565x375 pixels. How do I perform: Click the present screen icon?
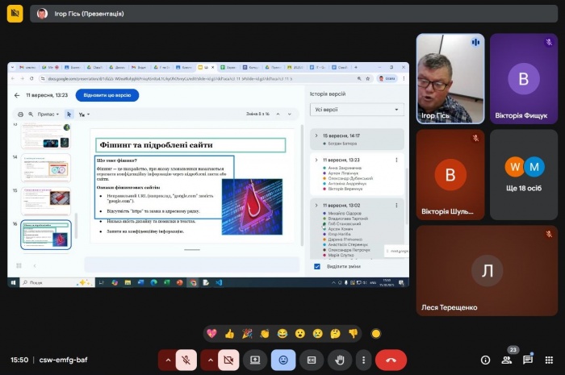(x=255, y=360)
